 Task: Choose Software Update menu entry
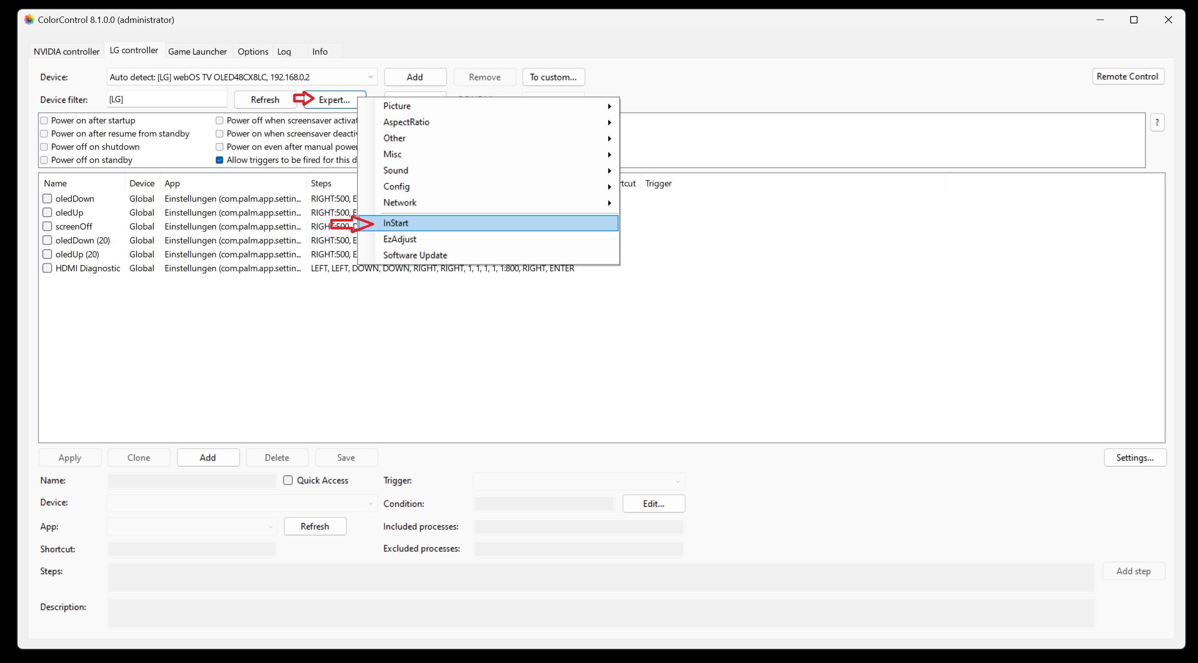(x=488, y=255)
